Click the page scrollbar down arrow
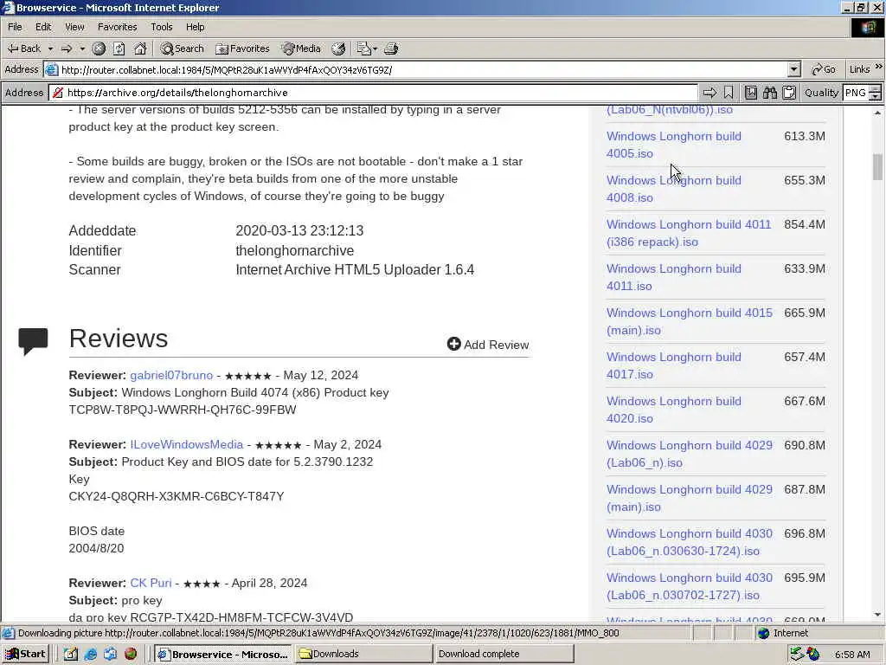Screen dimensions: 886x665 coord(877,615)
